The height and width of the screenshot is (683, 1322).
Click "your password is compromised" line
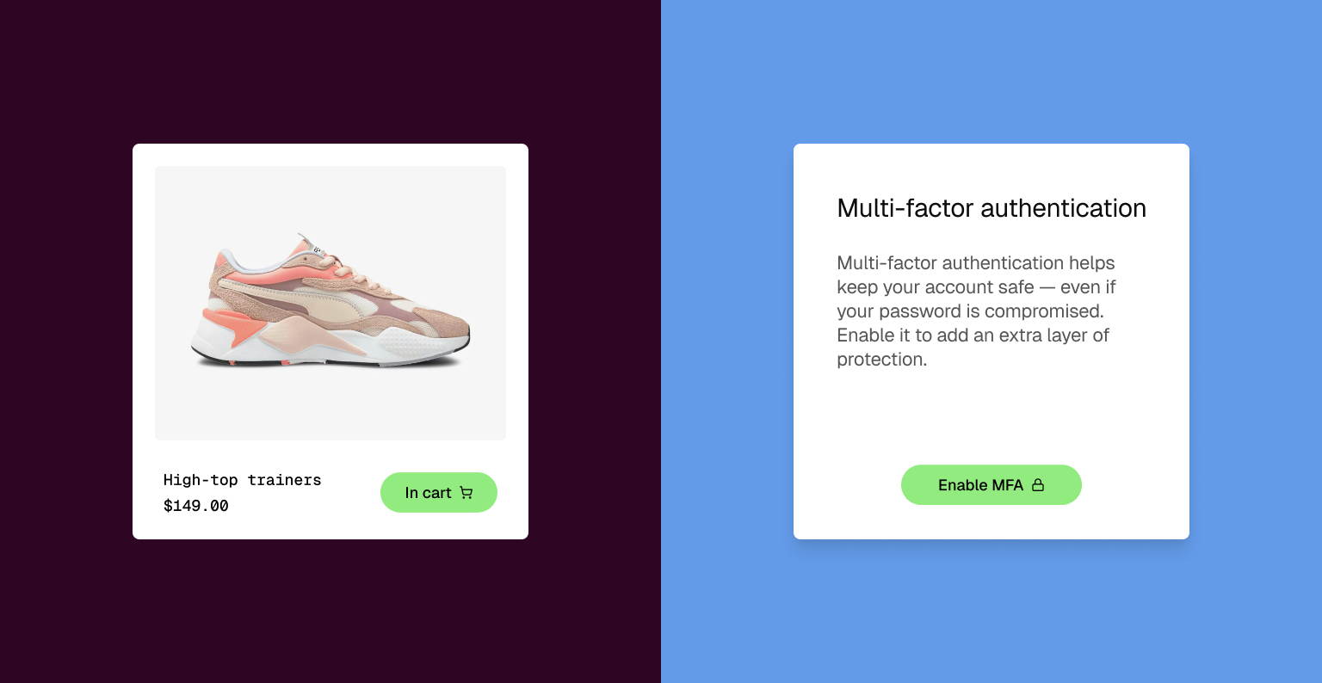pyautogui.click(x=970, y=311)
